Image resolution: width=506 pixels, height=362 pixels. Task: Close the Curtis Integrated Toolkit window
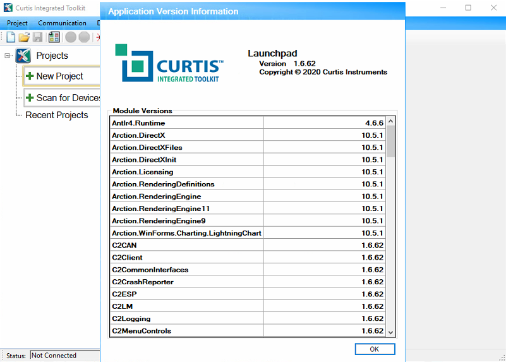pyautogui.click(x=493, y=8)
